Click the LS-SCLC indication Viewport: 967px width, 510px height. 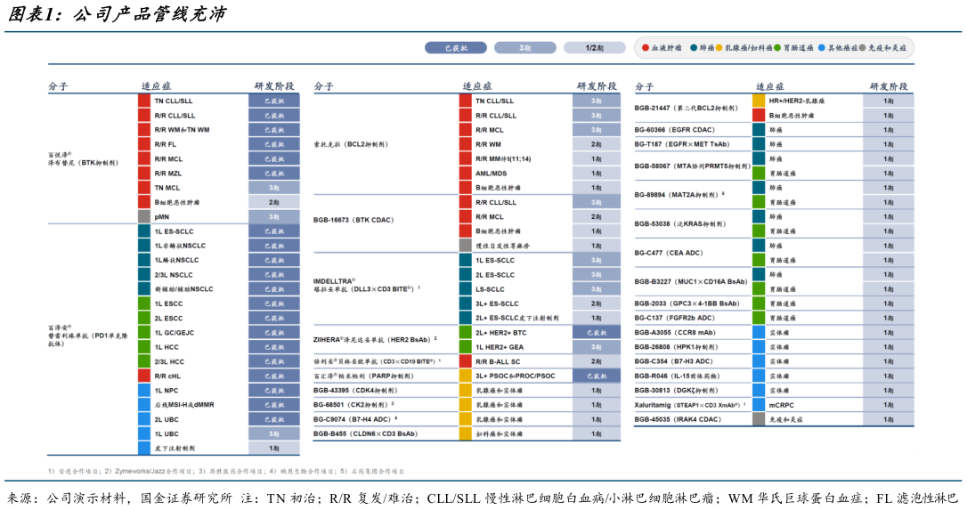pos(490,288)
